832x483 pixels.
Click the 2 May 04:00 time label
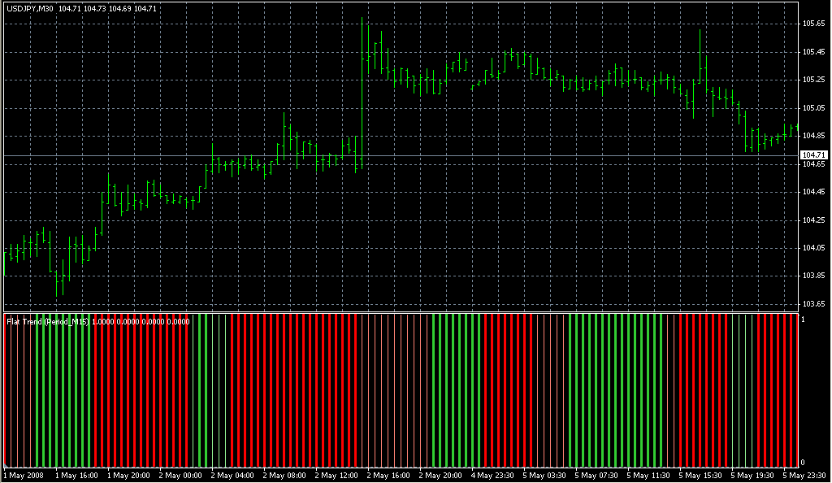(232, 476)
